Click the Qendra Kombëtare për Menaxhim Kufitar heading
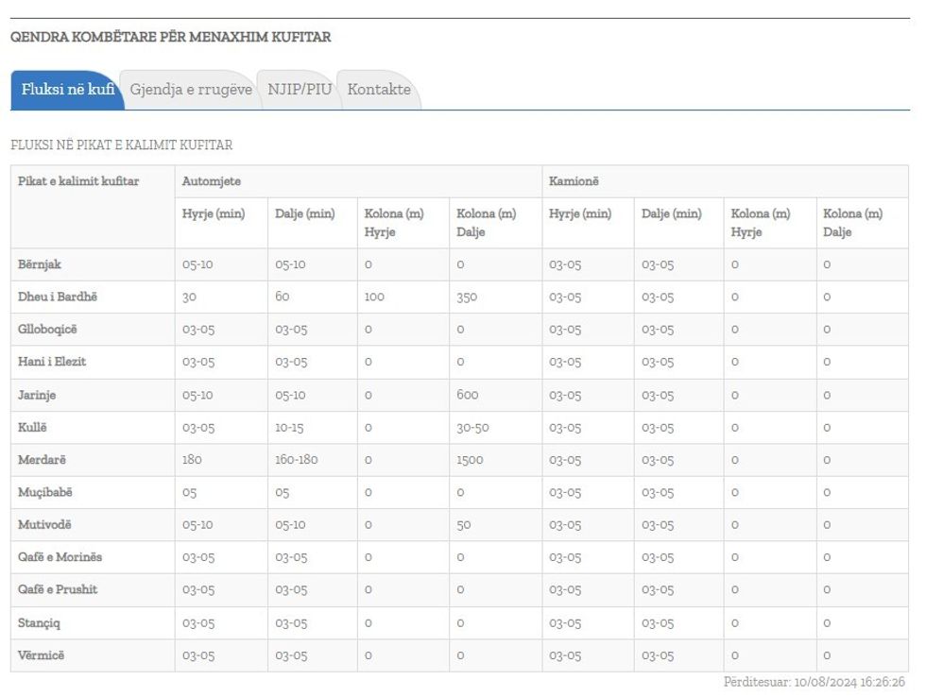926x697 pixels. click(171, 38)
